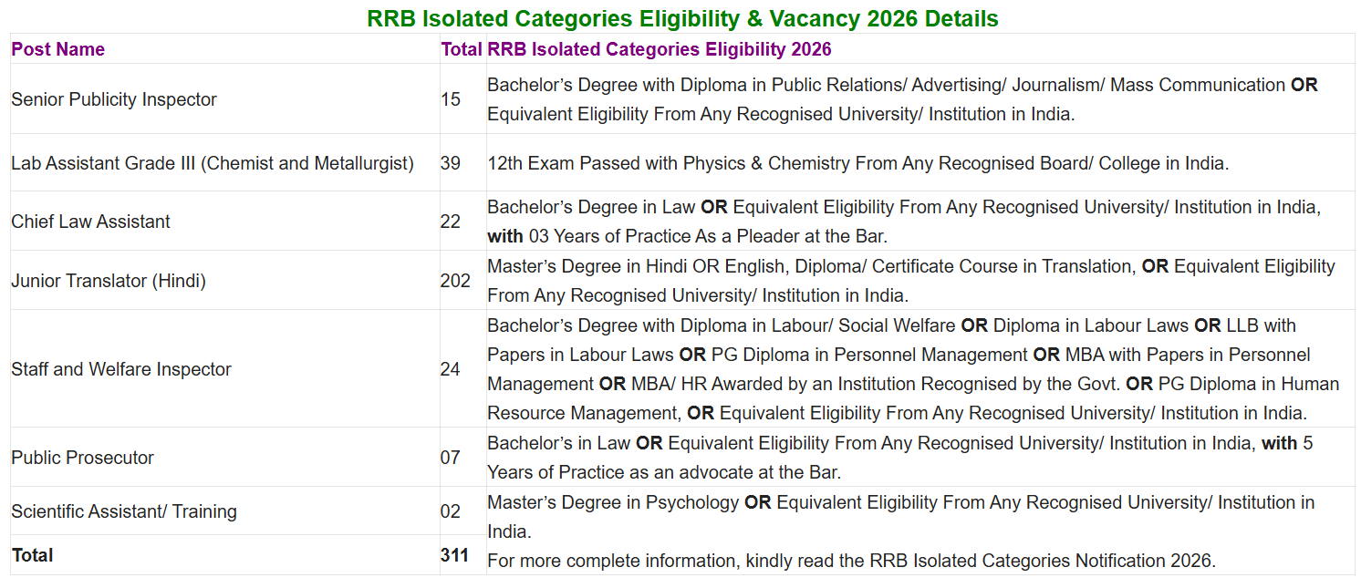This screenshot has height=588, width=1361.
Task: Select the "Junior Translator (Hindi)" post cell
Action: click(x=109, y=281)
